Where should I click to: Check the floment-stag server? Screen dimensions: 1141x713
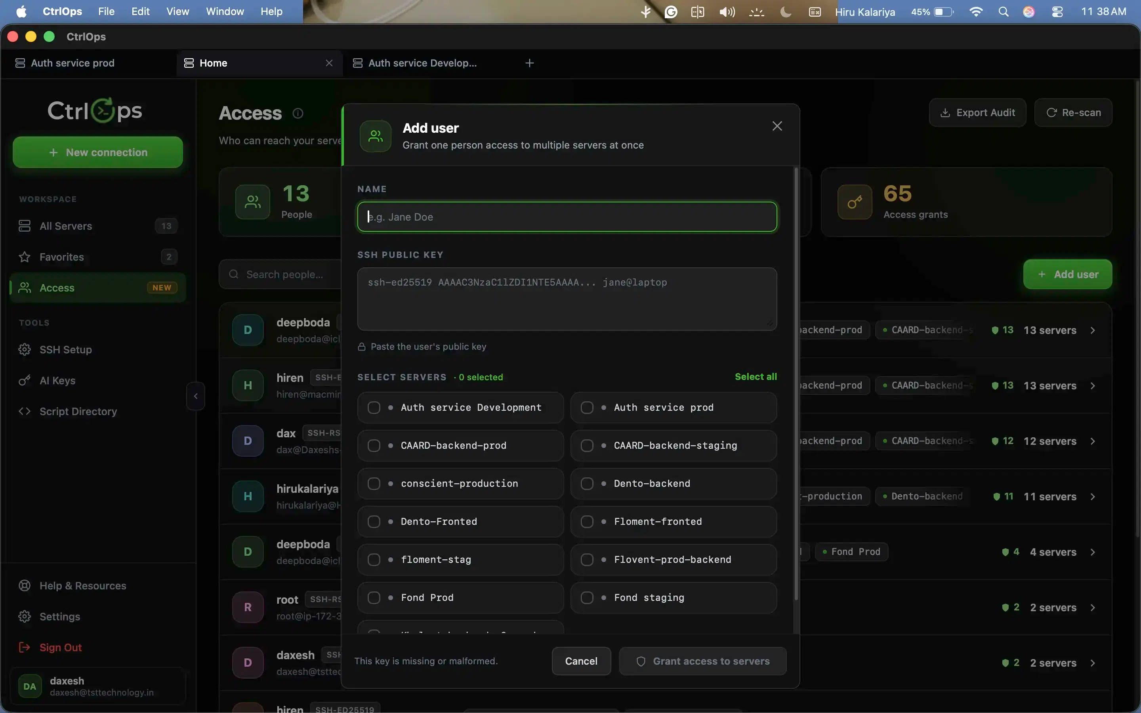pyautogui.click(x=374, y=560)
